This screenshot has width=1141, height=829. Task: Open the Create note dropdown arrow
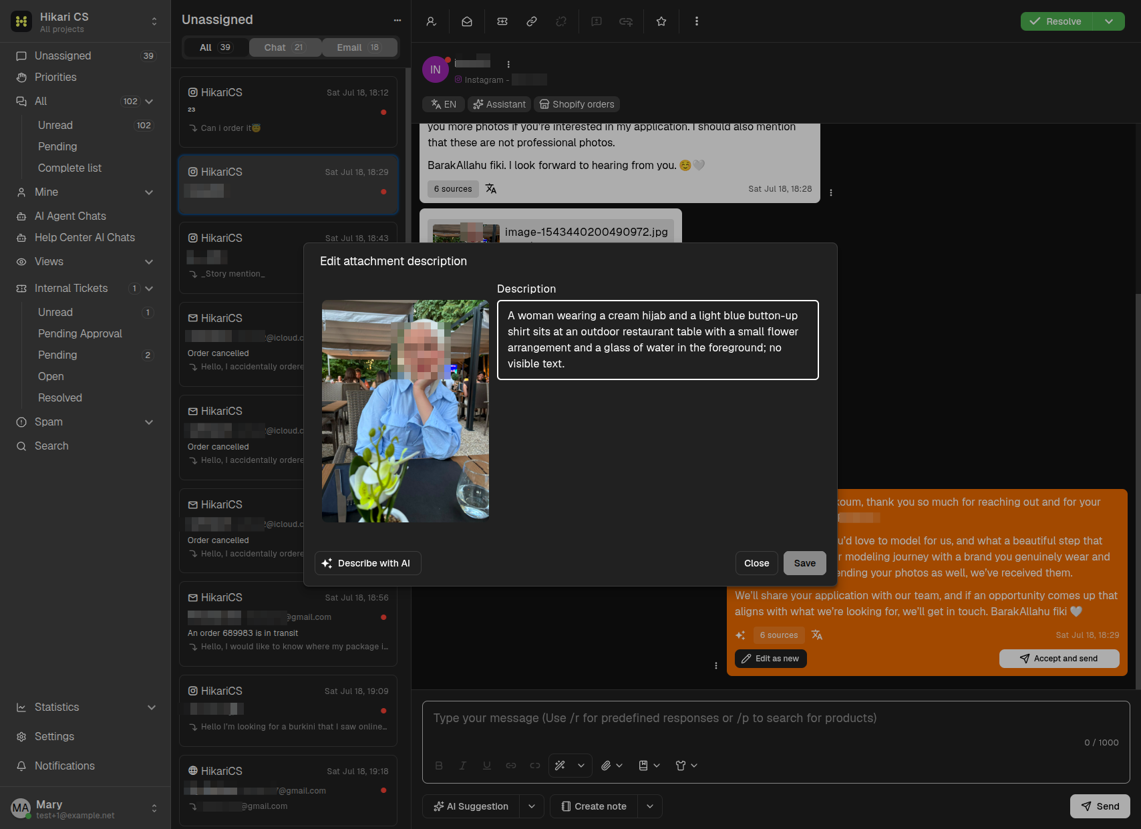click(650, 806)
